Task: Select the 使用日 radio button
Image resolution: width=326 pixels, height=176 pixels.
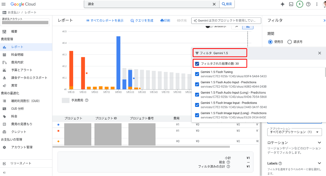Action: (270, 42)
